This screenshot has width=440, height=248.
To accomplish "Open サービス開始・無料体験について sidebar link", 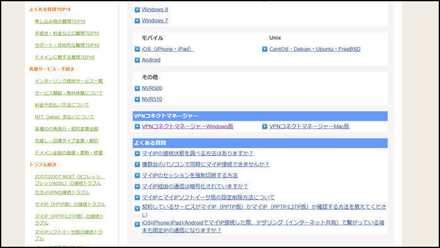I will (69, 93).
